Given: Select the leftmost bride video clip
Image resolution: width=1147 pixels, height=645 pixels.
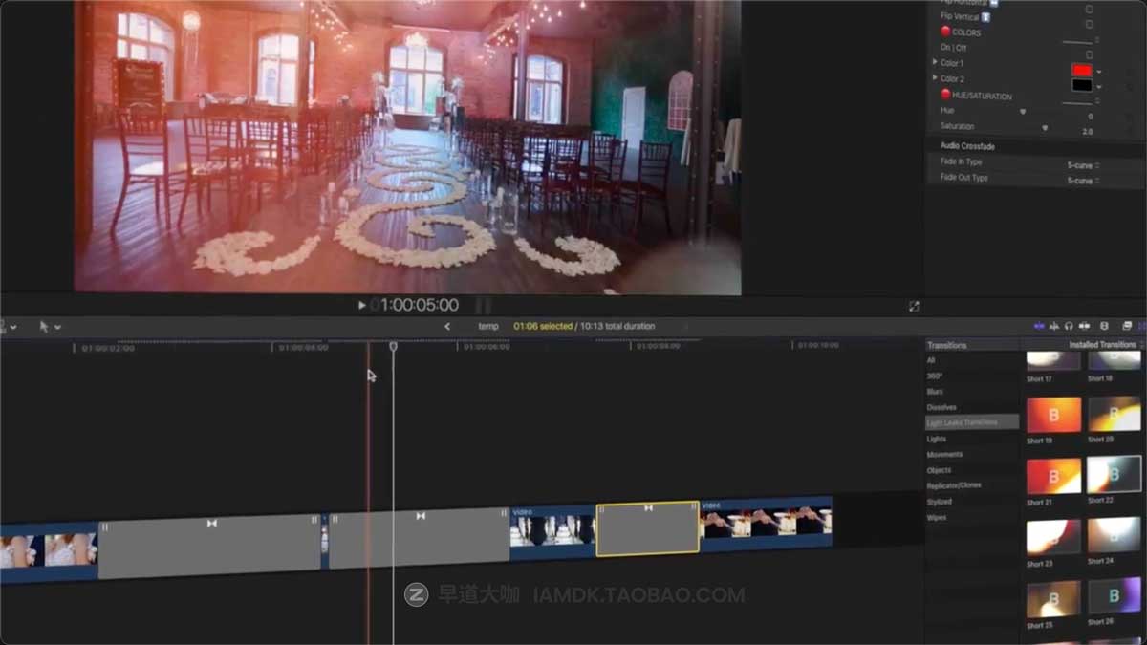Looking at the screenshot, I should [x=48, y=552].
